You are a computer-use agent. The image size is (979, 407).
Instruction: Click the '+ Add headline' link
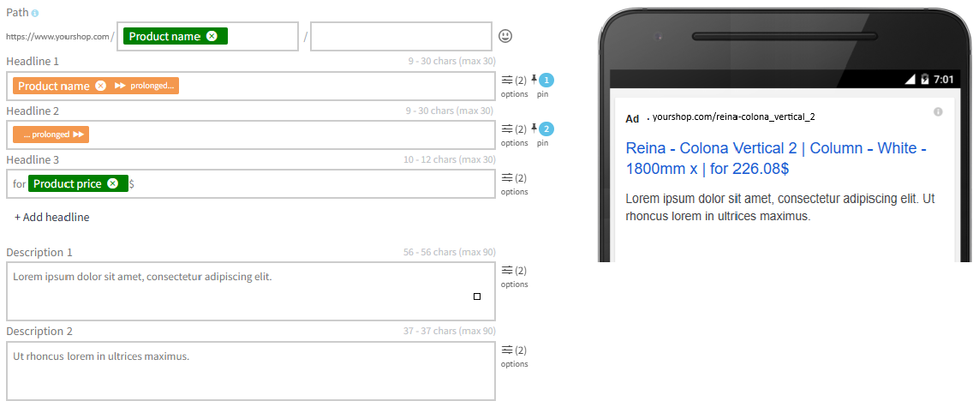point(52,218)
